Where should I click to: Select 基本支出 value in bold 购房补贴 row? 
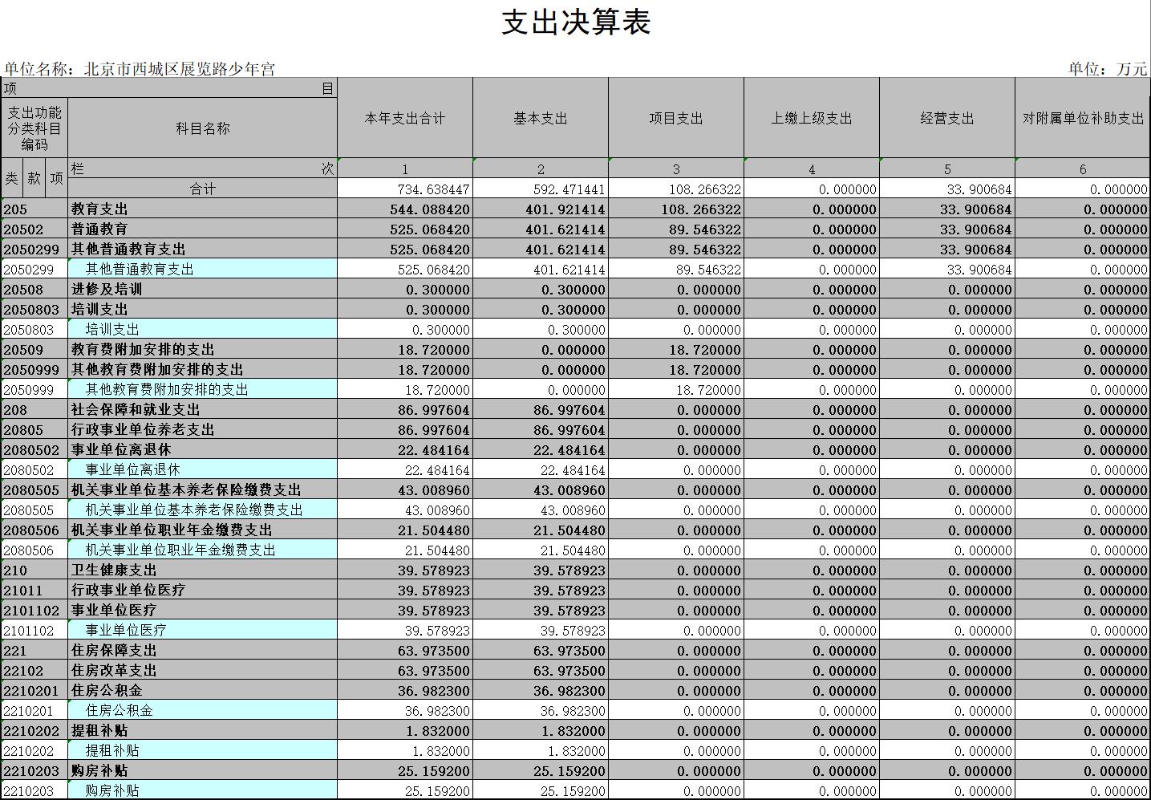pyautogui.click(x=541, y=771)
